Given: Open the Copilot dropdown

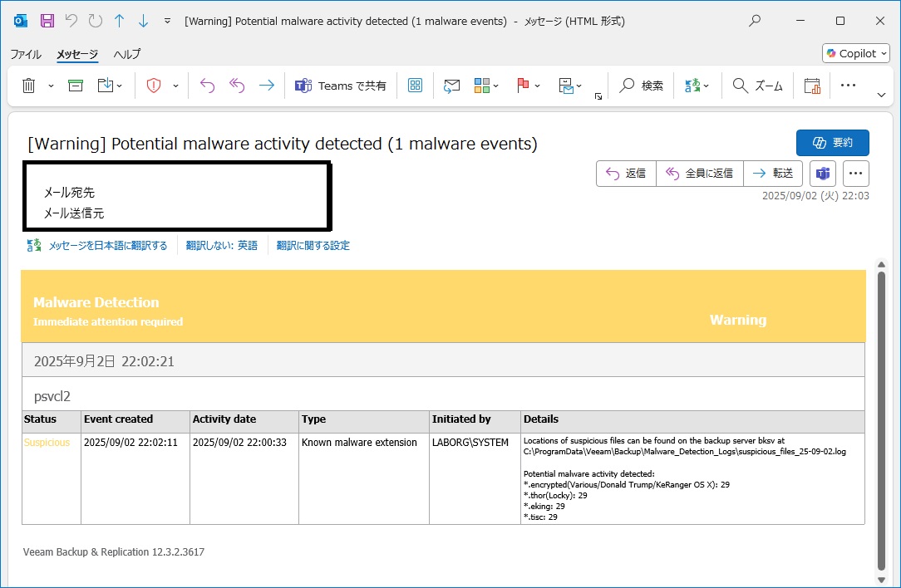Looking at the screenshot, I should click(856, 53).
